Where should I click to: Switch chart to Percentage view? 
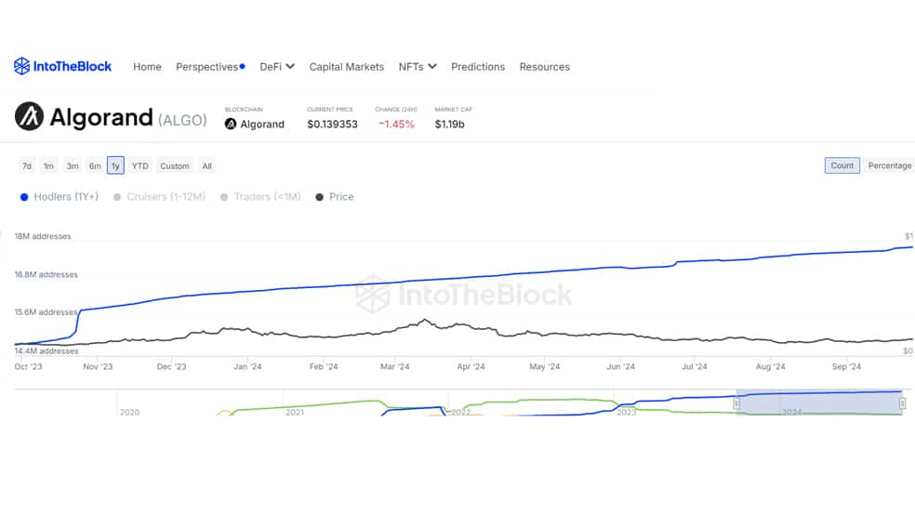pos(889,165)
